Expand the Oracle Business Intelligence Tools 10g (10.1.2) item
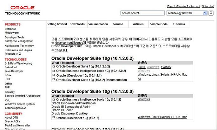The height and width of the screenshot is (130, 217). [54, 99]
